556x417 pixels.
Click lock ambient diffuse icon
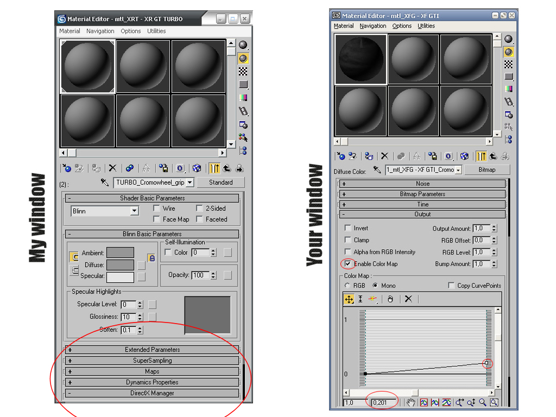coord(151,258)
